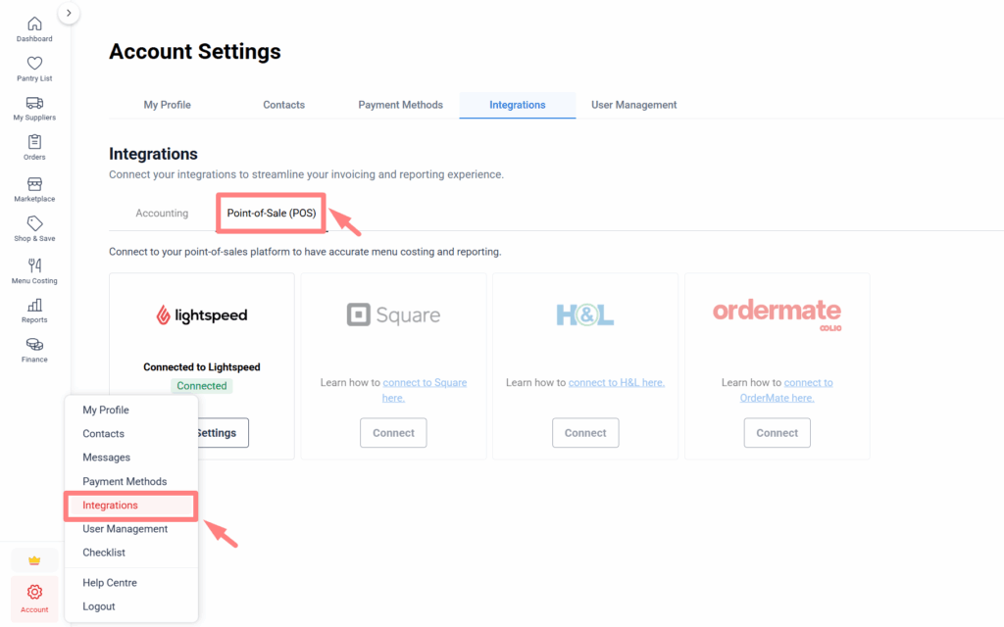Open the Point-of-Sale (POS) tab
Image resolution: width=1004 pixels, height=627 pixels.
coord(272,213)
